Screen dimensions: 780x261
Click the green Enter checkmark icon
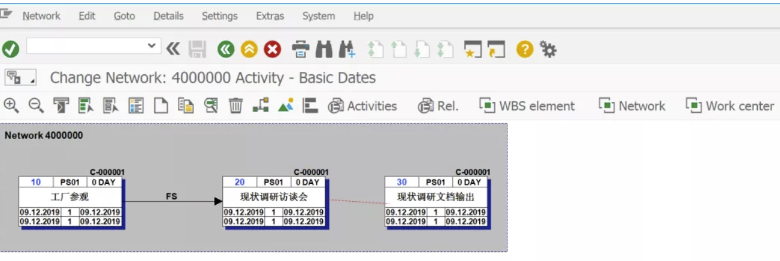coord(10,49)
